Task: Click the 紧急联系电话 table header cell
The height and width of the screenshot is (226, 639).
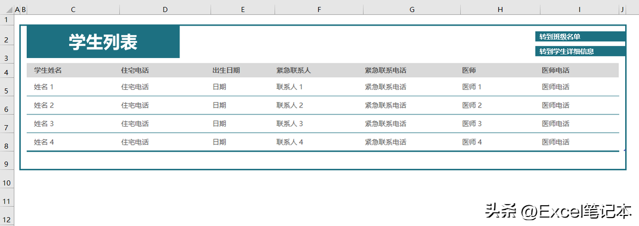Action: (x=412, y=70)
